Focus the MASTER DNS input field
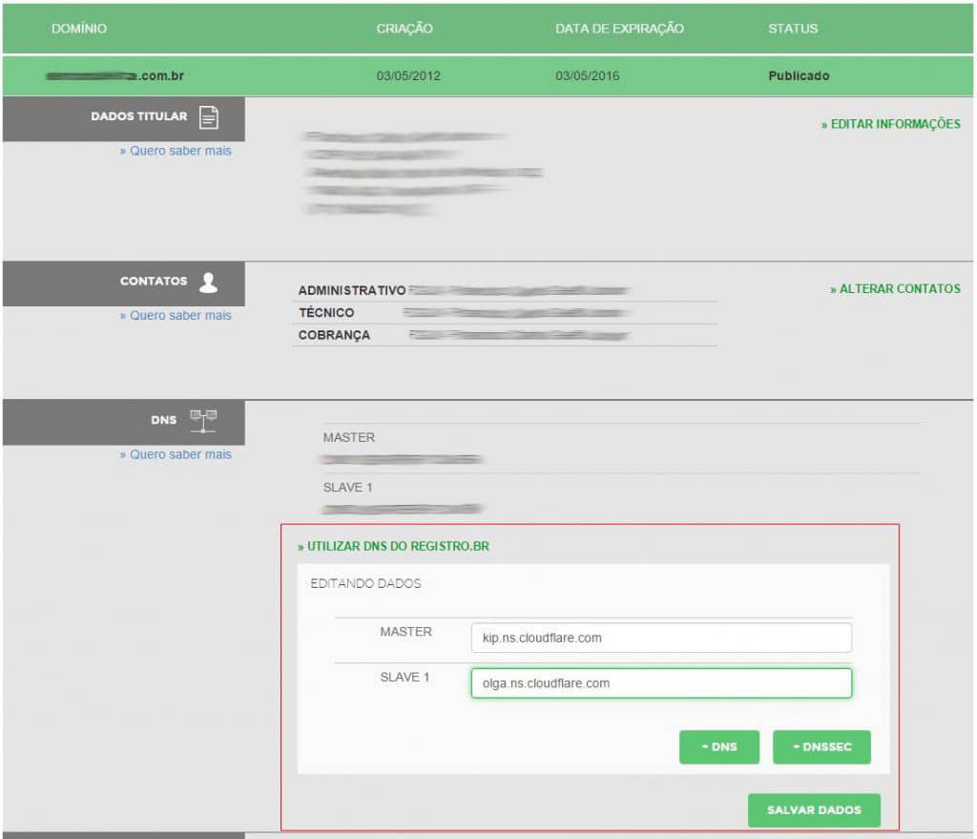 (661, 638)
